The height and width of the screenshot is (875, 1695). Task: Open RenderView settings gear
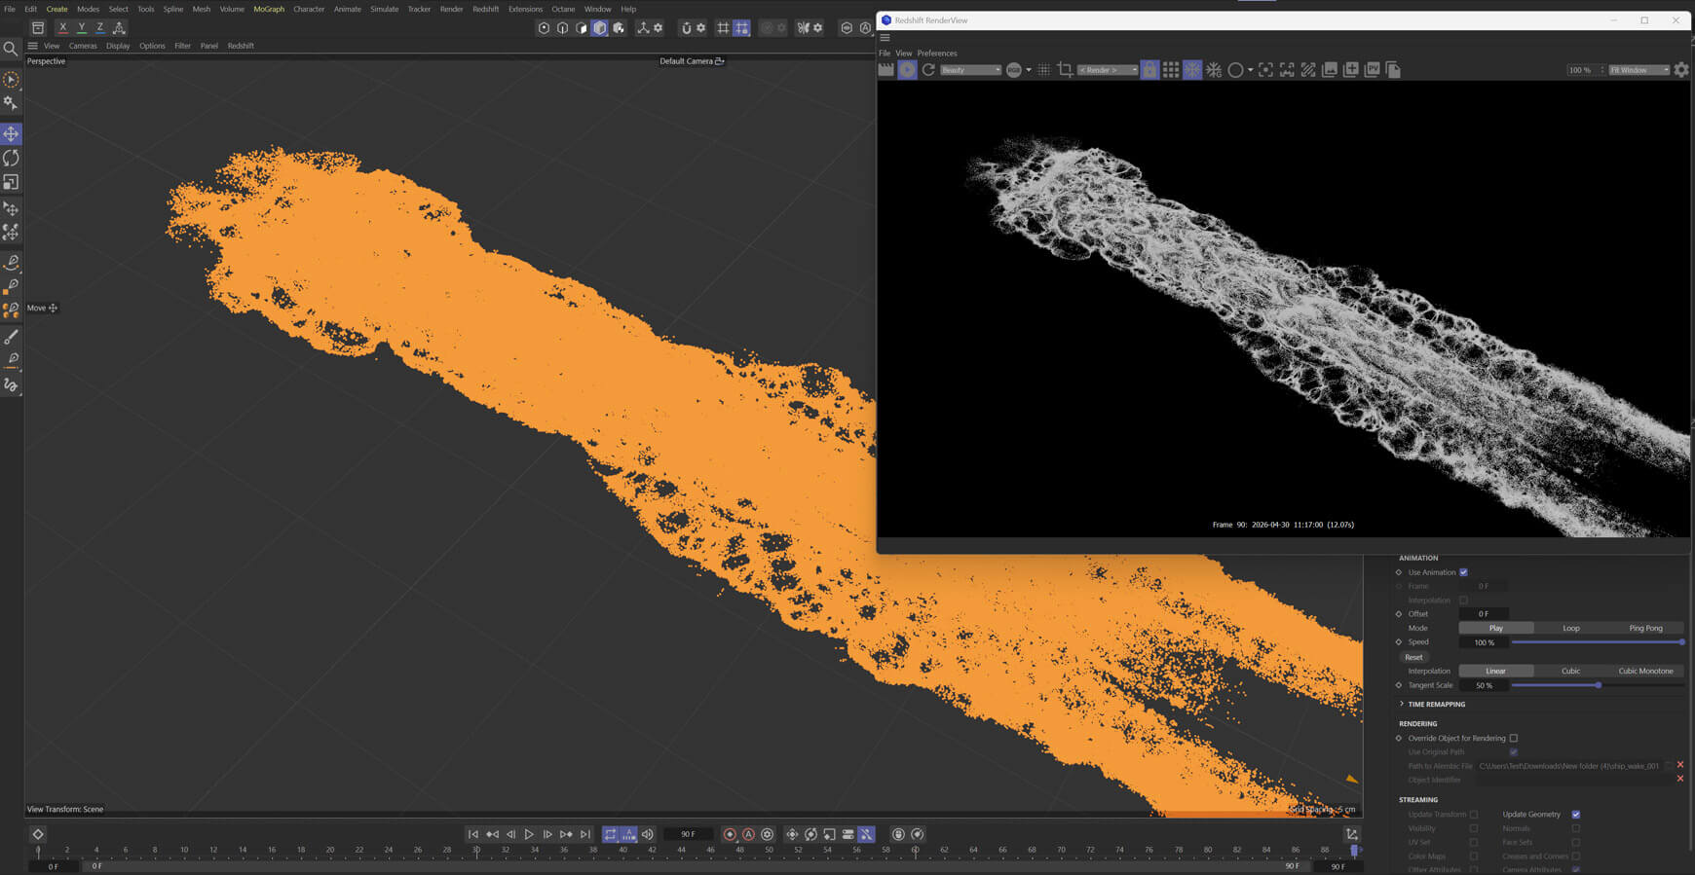tap(1681, 70)
